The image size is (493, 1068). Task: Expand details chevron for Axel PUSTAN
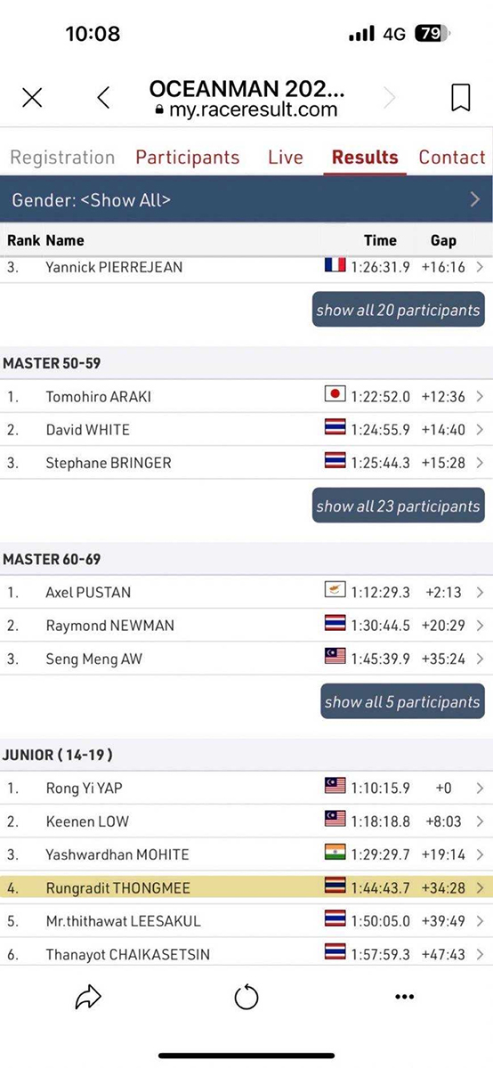(480, 592)
